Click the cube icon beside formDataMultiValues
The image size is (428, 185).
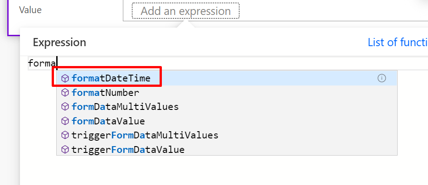tap(65, 107)
